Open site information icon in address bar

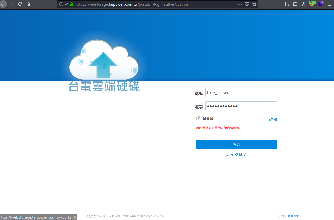tap(61, 4)
